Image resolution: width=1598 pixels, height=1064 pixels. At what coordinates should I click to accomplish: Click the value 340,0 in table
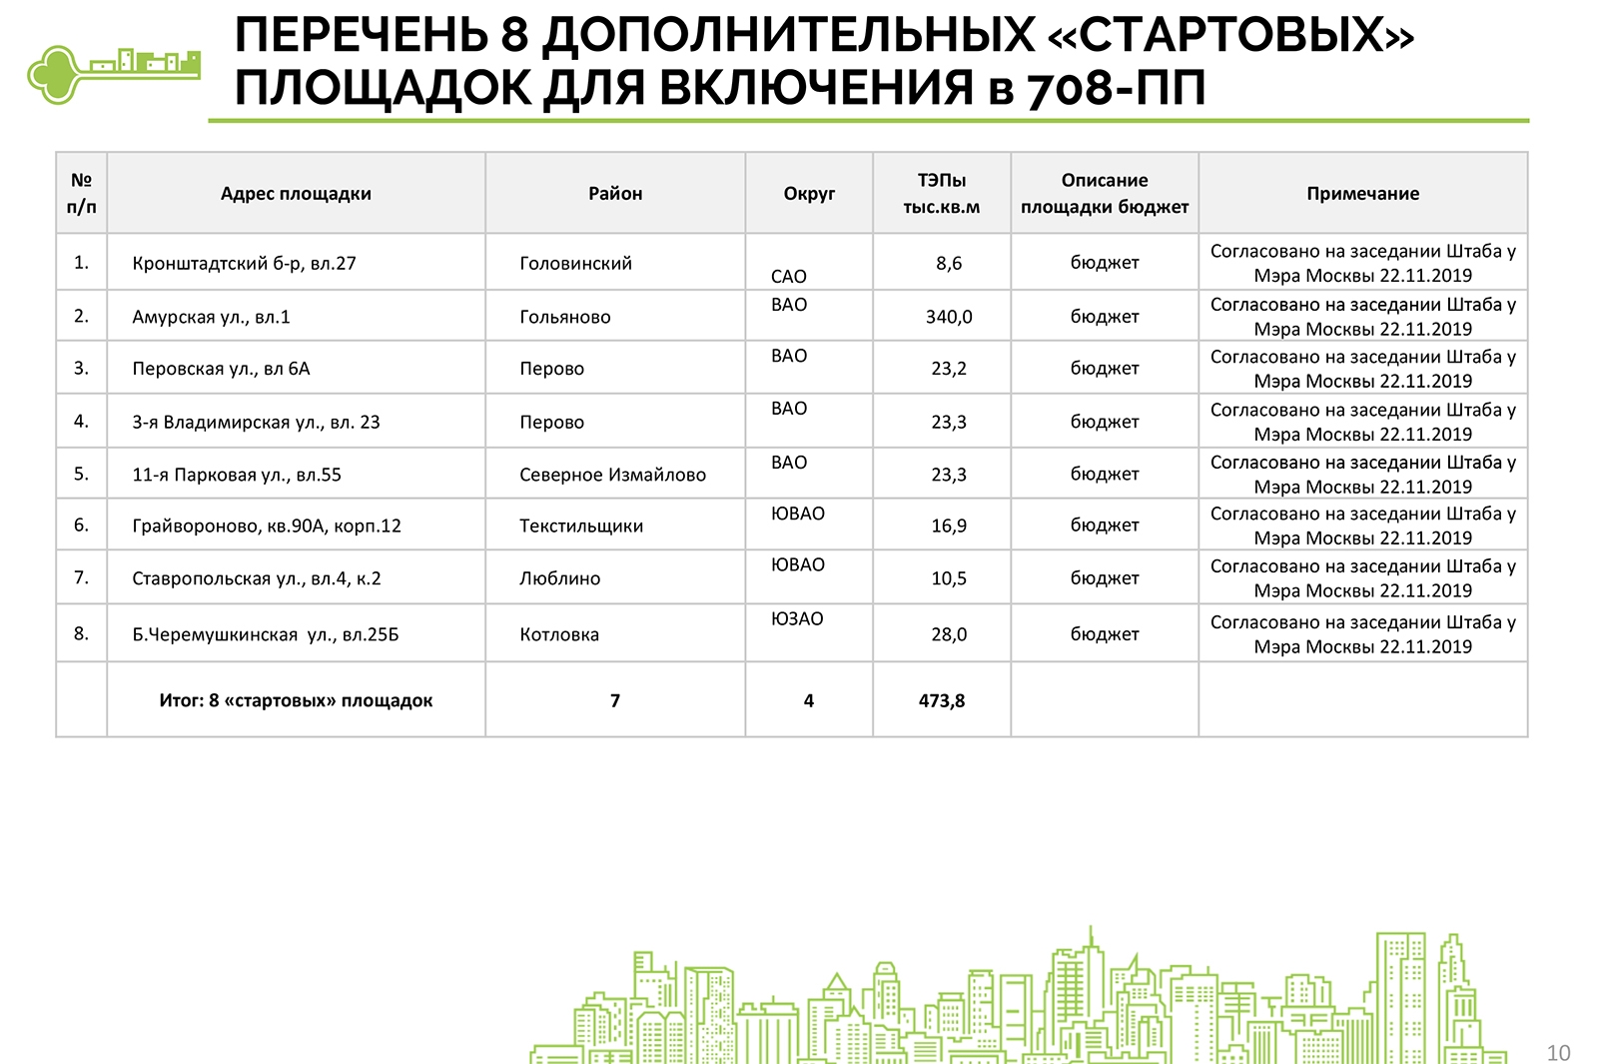point(948,318)
